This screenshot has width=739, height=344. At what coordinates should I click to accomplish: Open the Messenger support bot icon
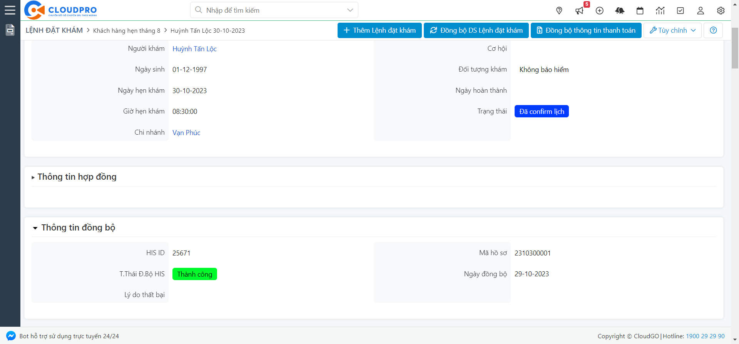[11, 336]
